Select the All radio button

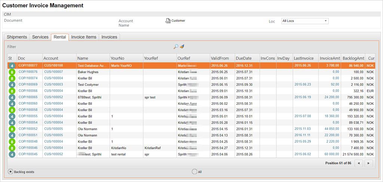tap(194, 172)
